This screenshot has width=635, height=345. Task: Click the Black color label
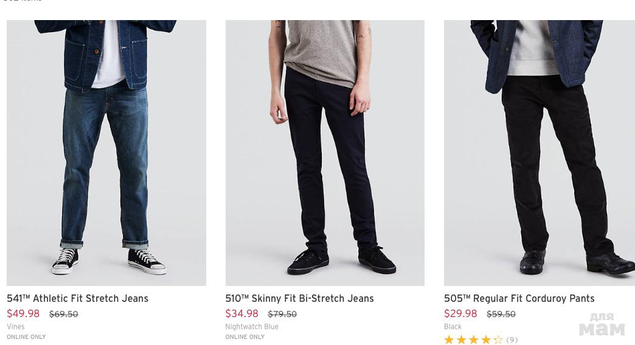point(453,327)
